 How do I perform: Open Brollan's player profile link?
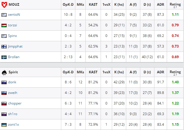14,57
